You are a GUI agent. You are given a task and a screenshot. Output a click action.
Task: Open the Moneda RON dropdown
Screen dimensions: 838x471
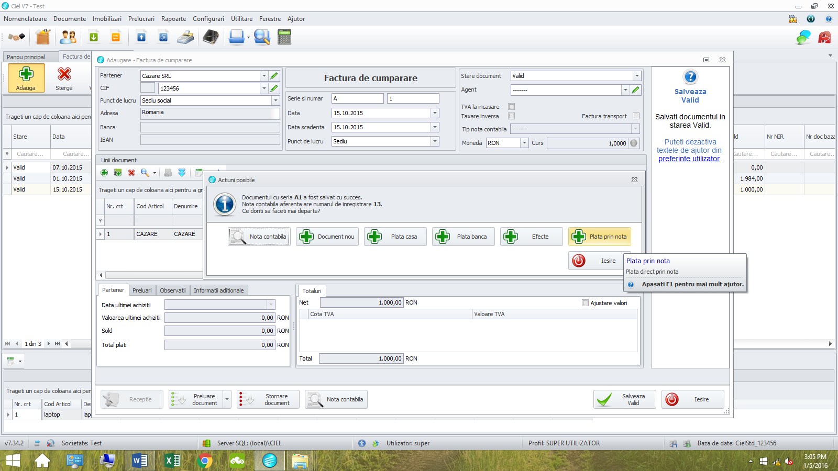pyautogui.click(x=524, y=143)
